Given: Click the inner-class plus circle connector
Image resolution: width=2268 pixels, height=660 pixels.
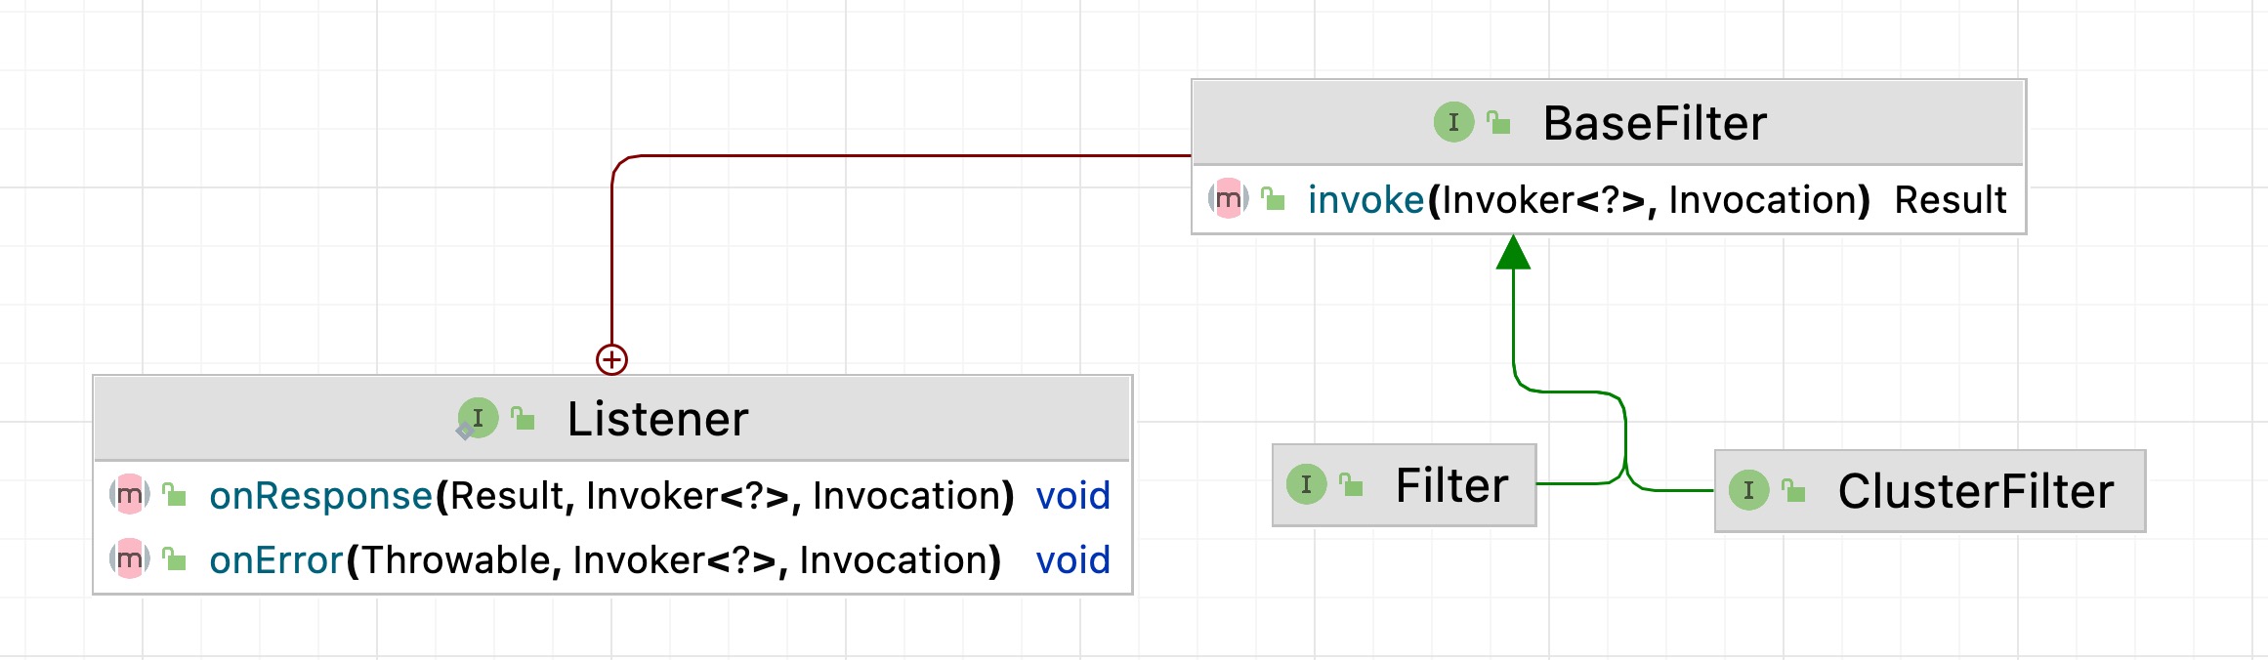Looking at the screenshot, I should pyautogui.click(x=611, y=359).
